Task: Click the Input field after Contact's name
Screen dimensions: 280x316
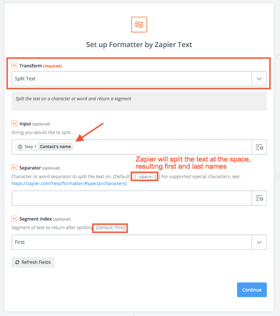Action: point(161,147)
